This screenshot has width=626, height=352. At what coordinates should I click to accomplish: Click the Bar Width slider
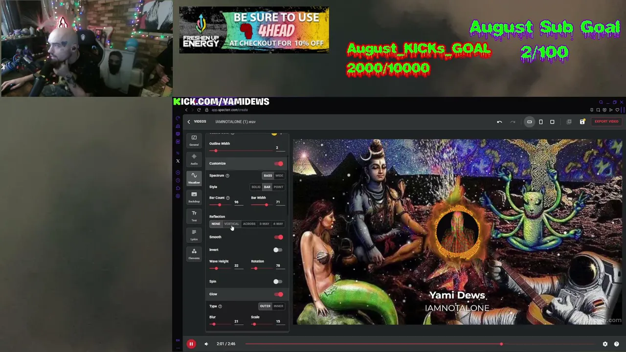tap(262, 205)
